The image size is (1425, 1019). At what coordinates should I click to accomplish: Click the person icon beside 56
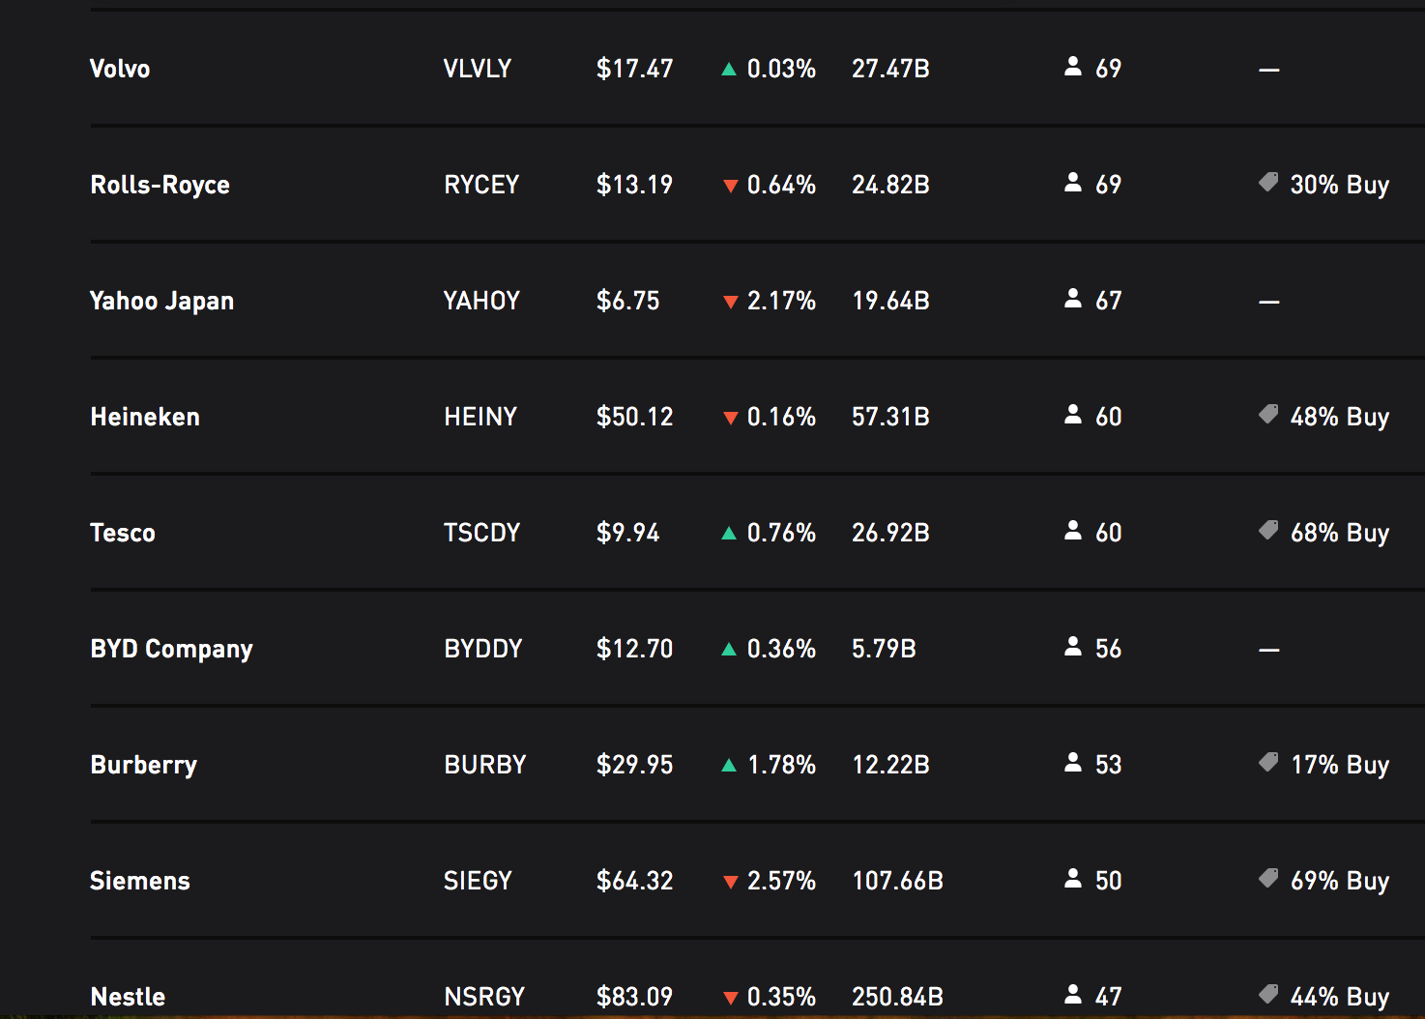1073,646
